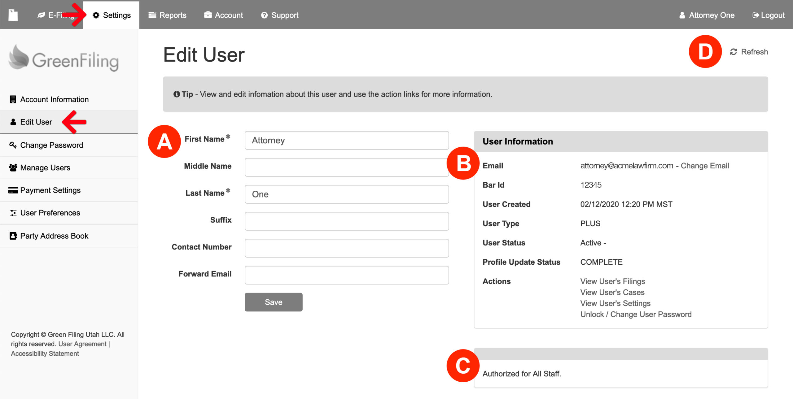793x399 pixels.
Task: Click the Party Address Book icon
Action: pyautogui.click(x=13, y=236)
